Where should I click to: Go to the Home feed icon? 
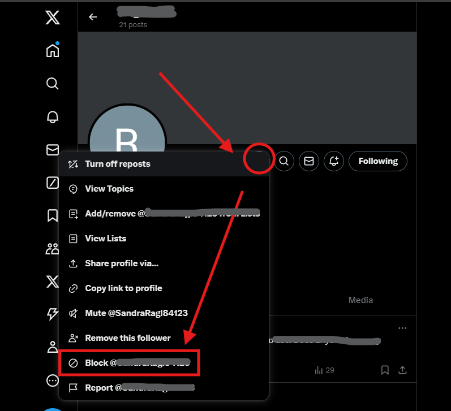pyautogui.click(x=53, y=50)
